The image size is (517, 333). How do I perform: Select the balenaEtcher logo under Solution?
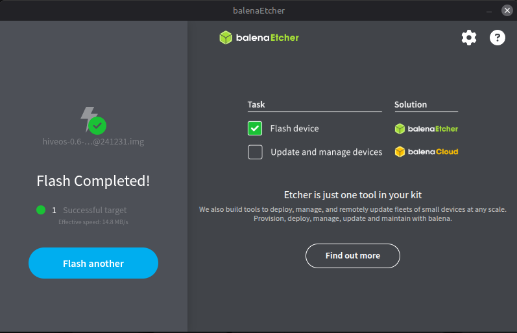(426, 128)
